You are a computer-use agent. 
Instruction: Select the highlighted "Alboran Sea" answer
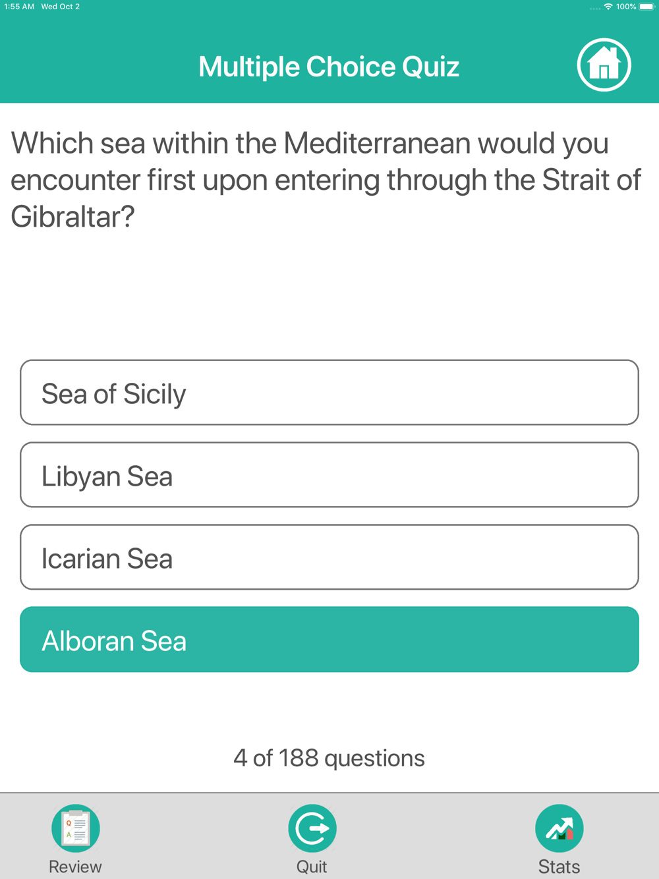click(329, 640)
